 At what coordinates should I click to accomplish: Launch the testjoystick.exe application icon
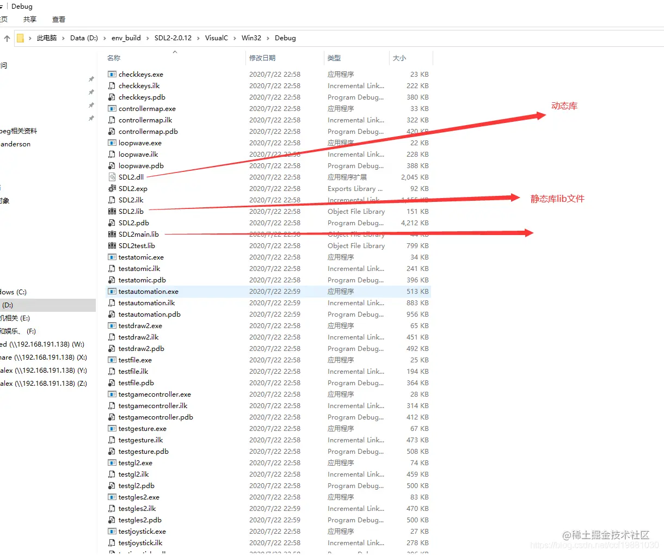113,531
